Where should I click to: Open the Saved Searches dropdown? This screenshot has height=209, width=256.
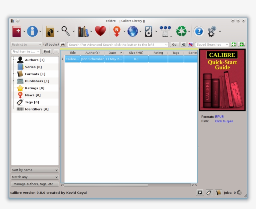click(212, 44)
